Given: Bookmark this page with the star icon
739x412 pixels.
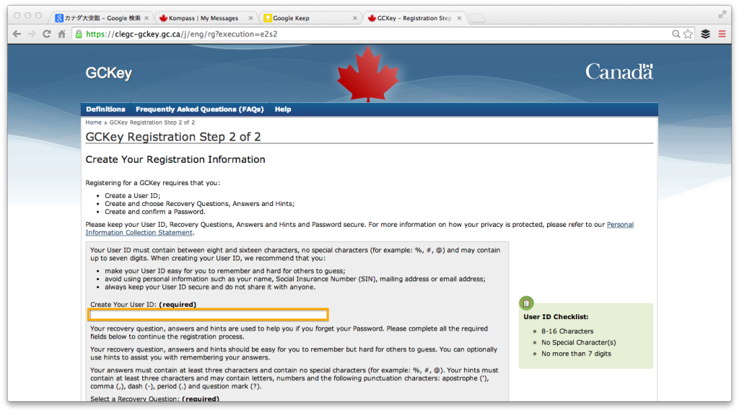Looking at the screenshot, I should click(688, 34).
